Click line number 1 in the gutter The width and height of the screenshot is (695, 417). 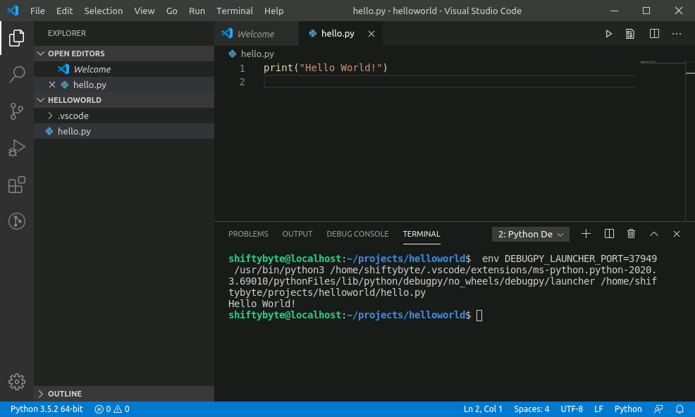tap(242, 68)
